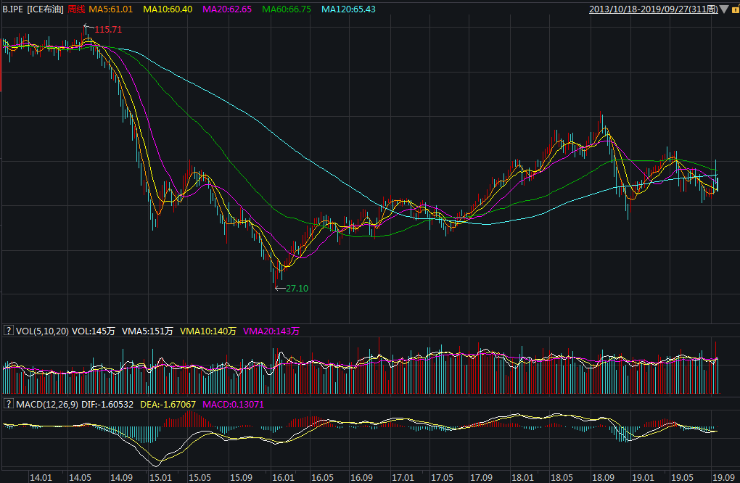
Task: Click the green MA60:66.75 label
Action: (x=287, y=9)
